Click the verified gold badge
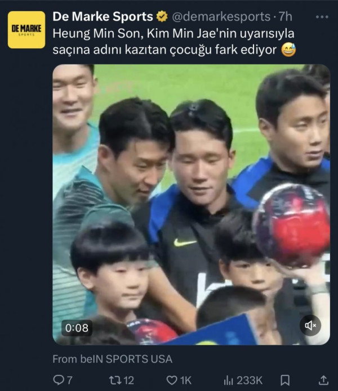This screenshot has width=338, height=391. pos(162,16)
